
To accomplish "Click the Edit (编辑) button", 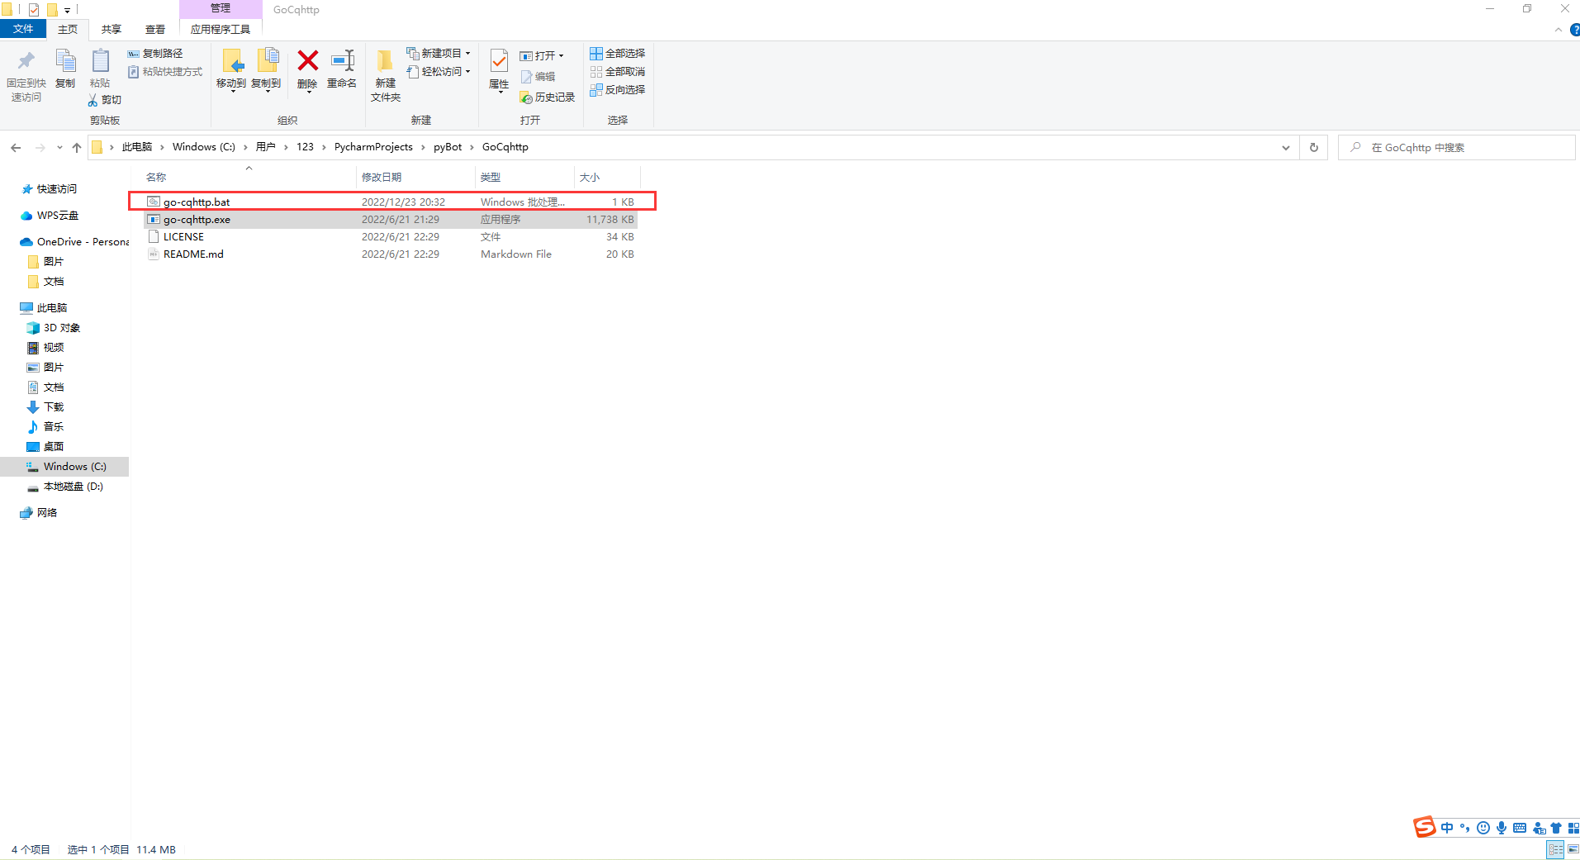I will [x=538, y=77].
